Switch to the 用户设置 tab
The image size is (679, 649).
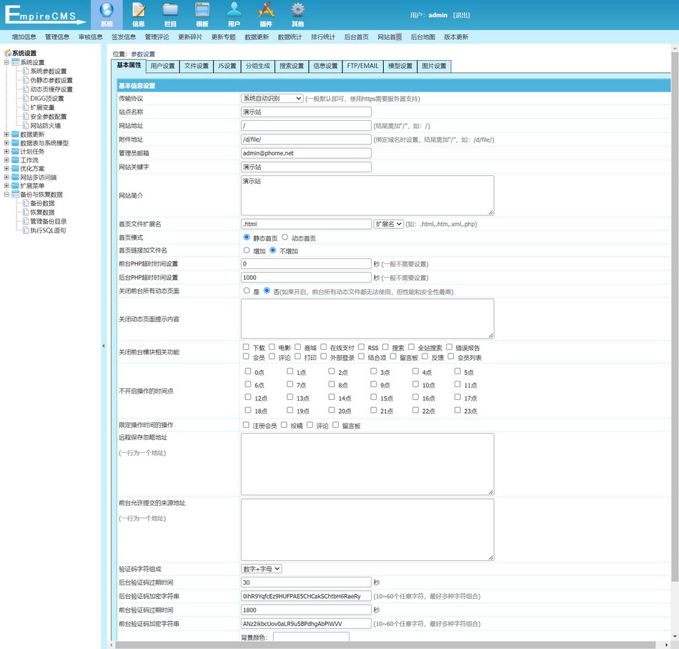(x=163, y=67)
